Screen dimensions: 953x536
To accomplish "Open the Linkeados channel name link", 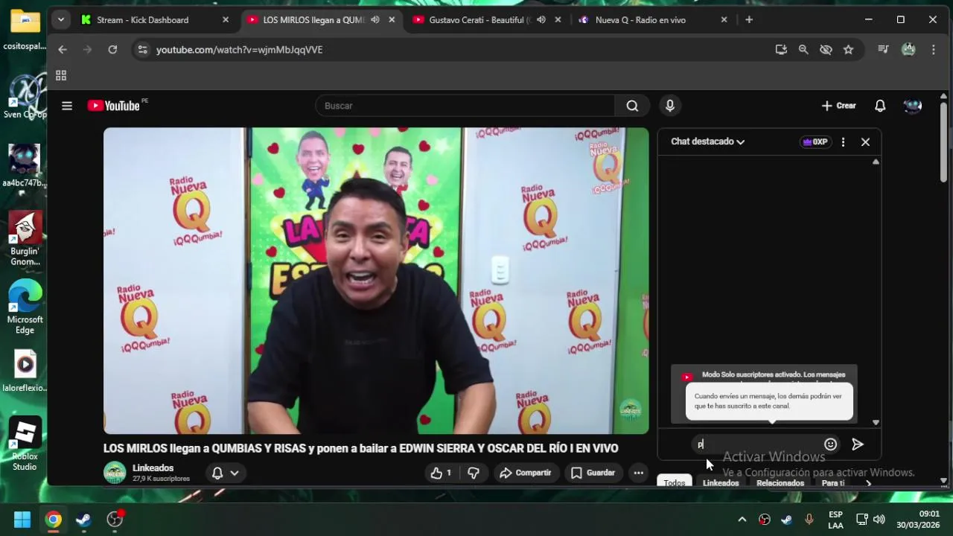I will 153,468.
